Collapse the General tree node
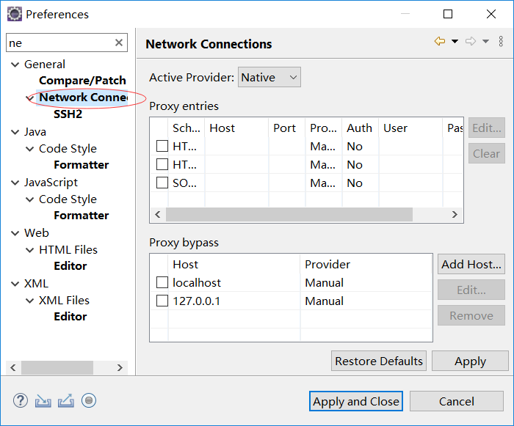Image resolution: width=514 pixels, height=426 pixels. 15,65
